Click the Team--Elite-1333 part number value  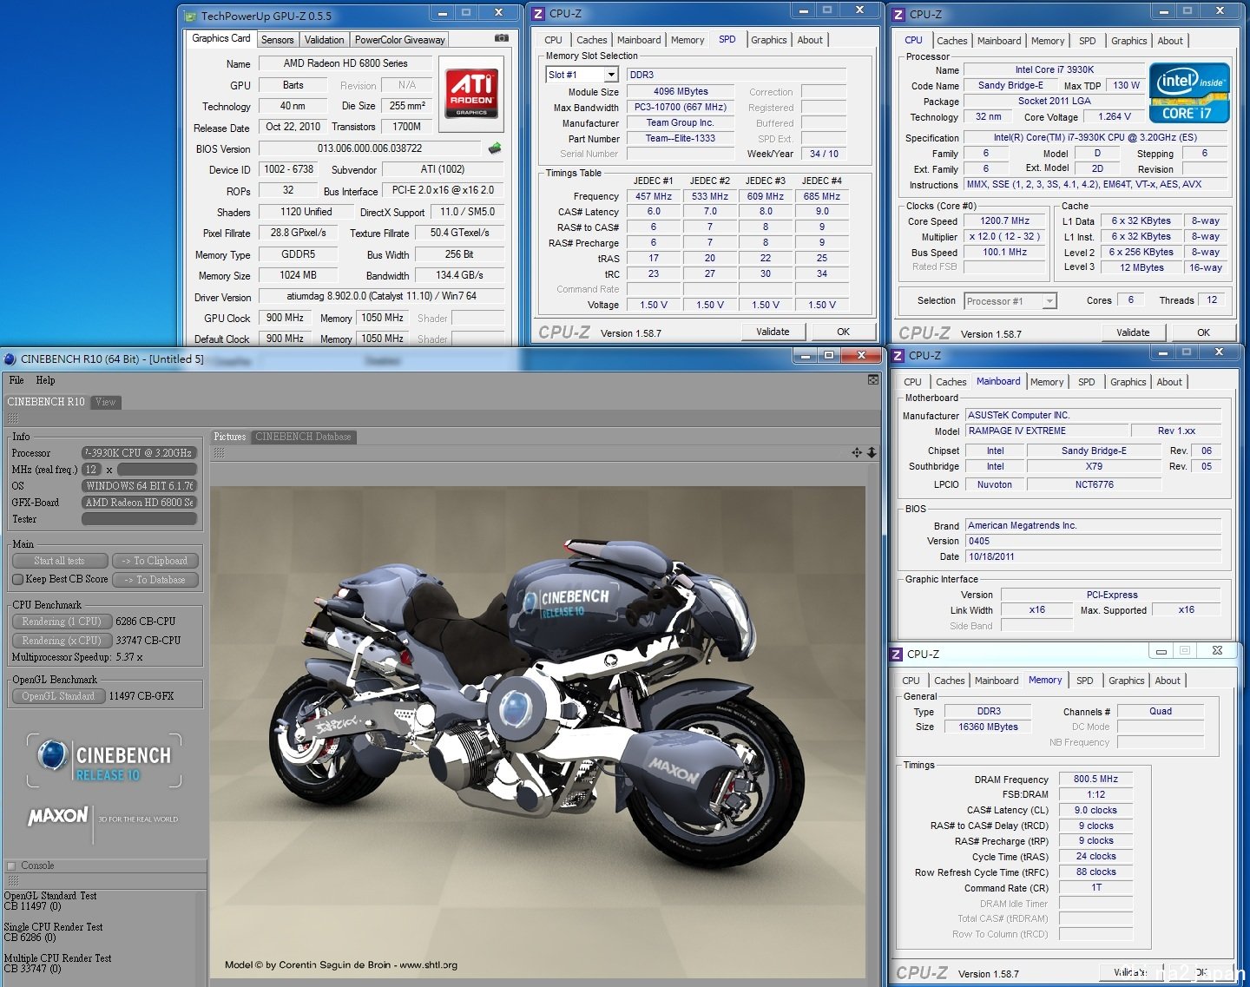coord(681,138)
